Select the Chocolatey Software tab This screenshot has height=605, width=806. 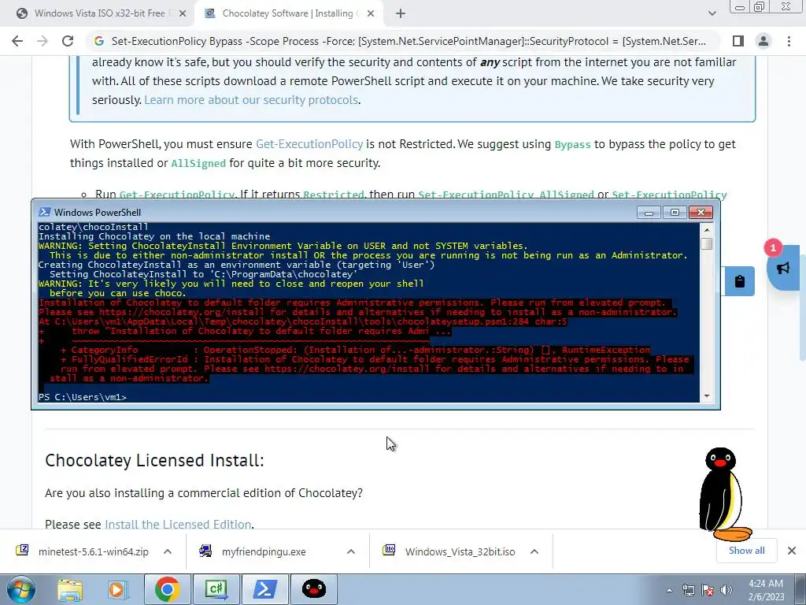pyautogui.click(x=288, y=14)
